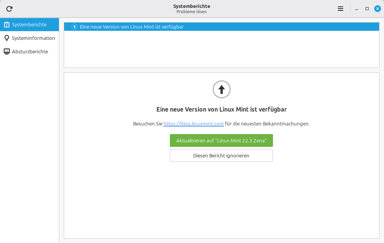Click the empty space below the selected report row
Viewport: 384px width, 243px height.
pos(221,50)
